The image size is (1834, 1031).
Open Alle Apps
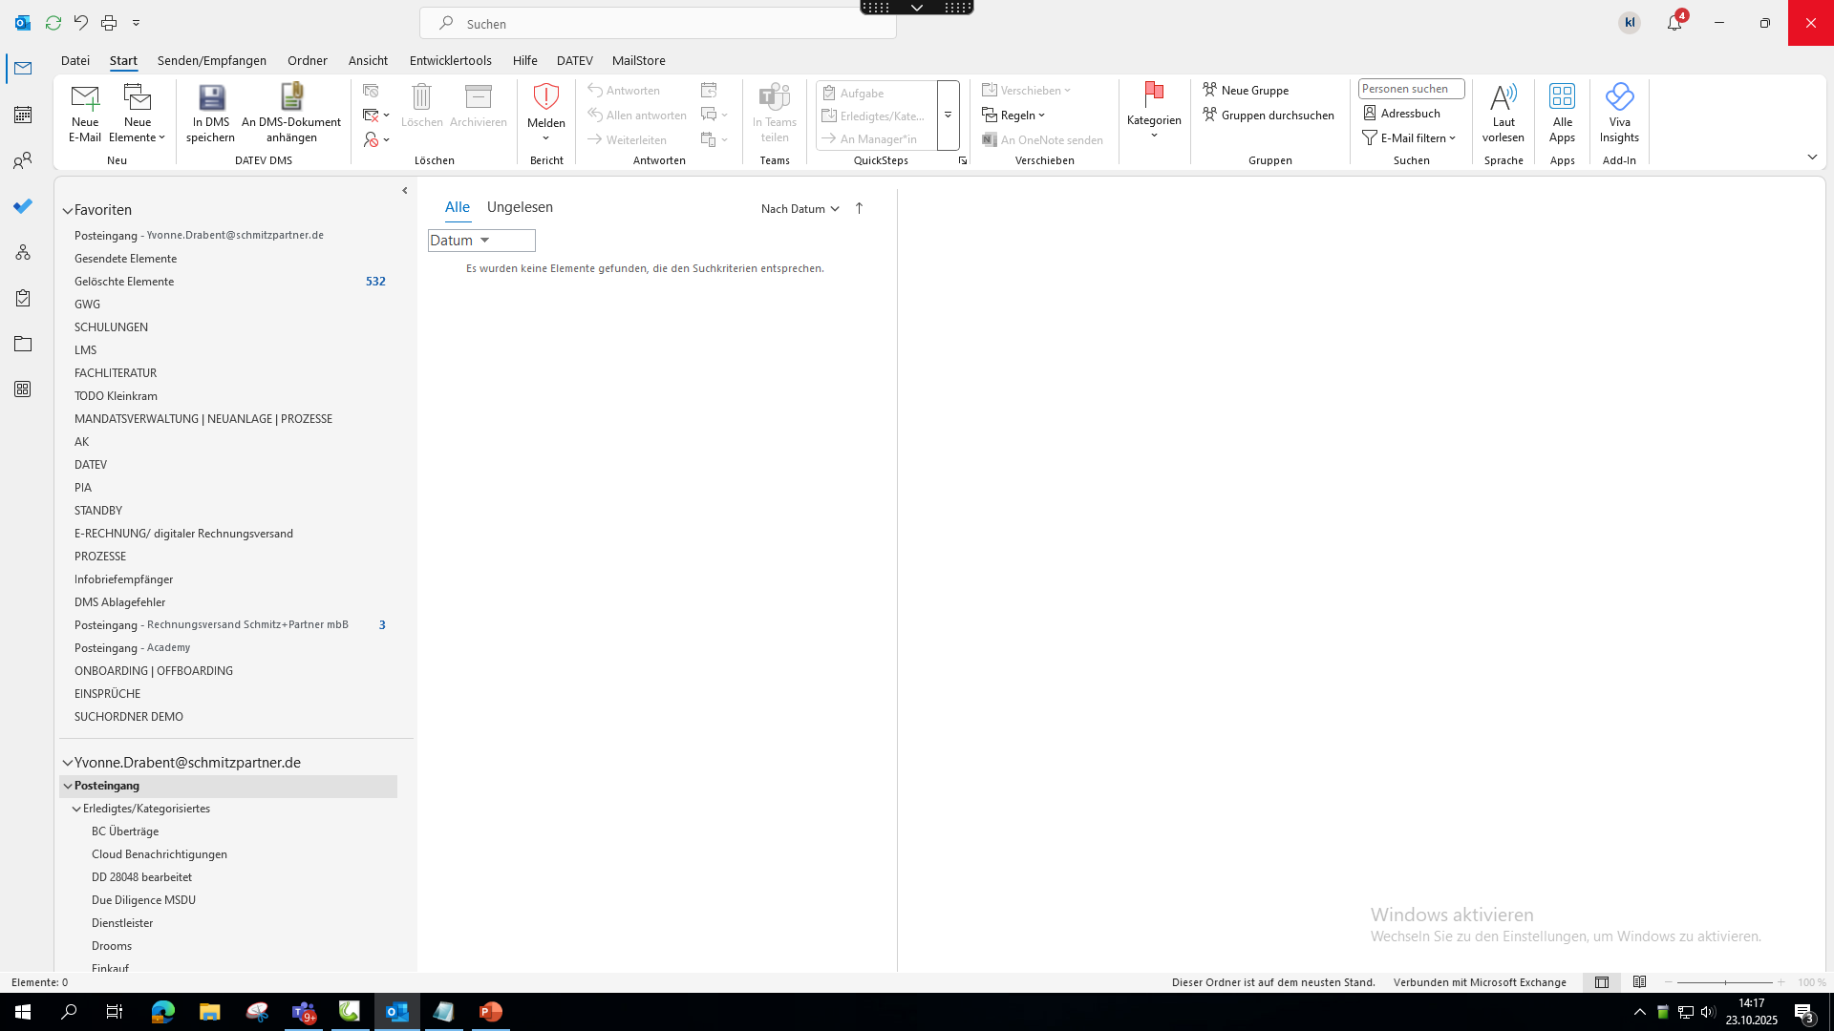(1563, 113)
